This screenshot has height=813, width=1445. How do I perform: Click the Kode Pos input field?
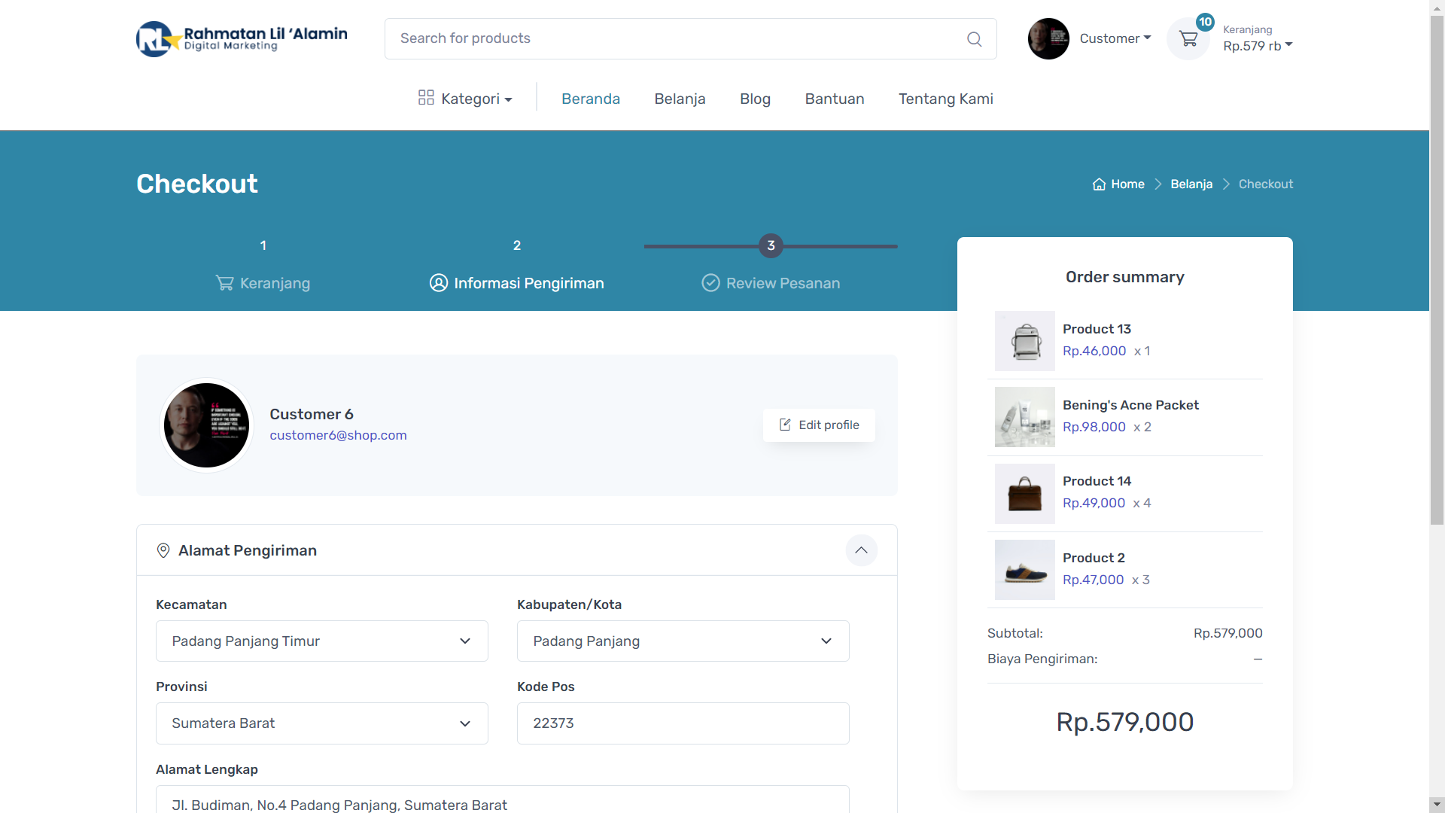click(x=683, y=723)
